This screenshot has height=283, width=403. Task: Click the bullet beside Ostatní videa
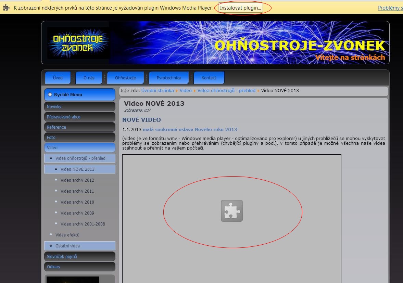[51, 246]
